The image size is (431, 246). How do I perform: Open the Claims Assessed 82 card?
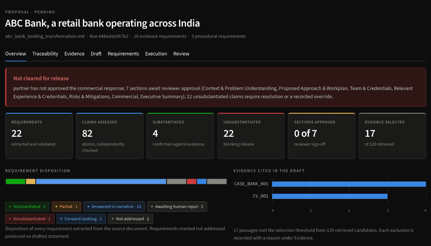coord(110,136)
